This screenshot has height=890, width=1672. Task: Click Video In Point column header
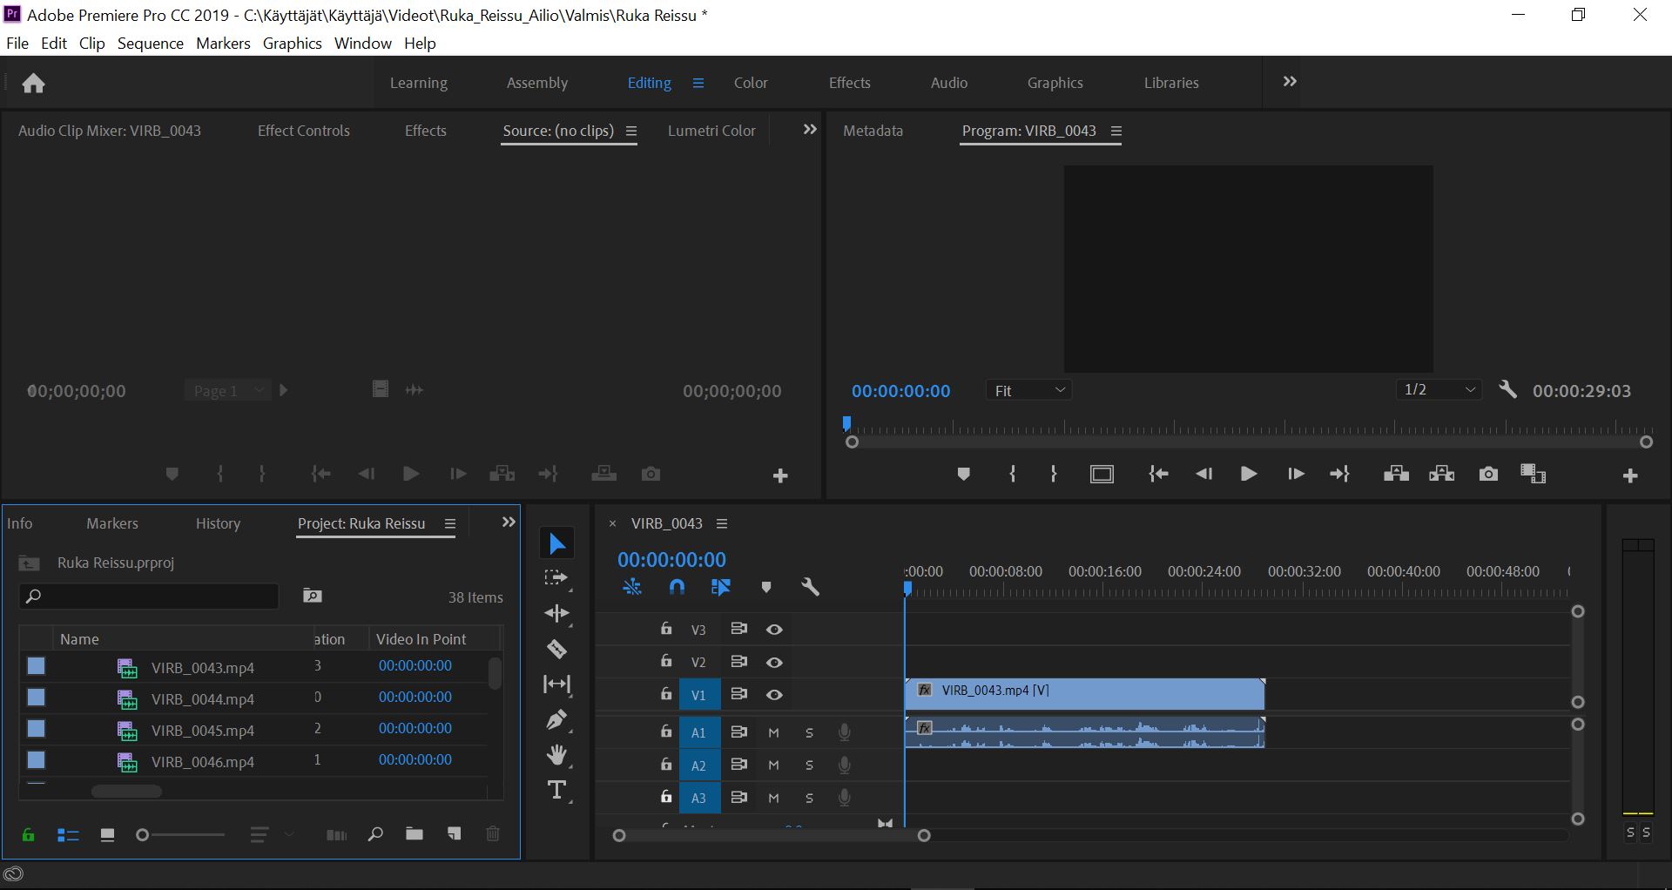click(421, 639)
